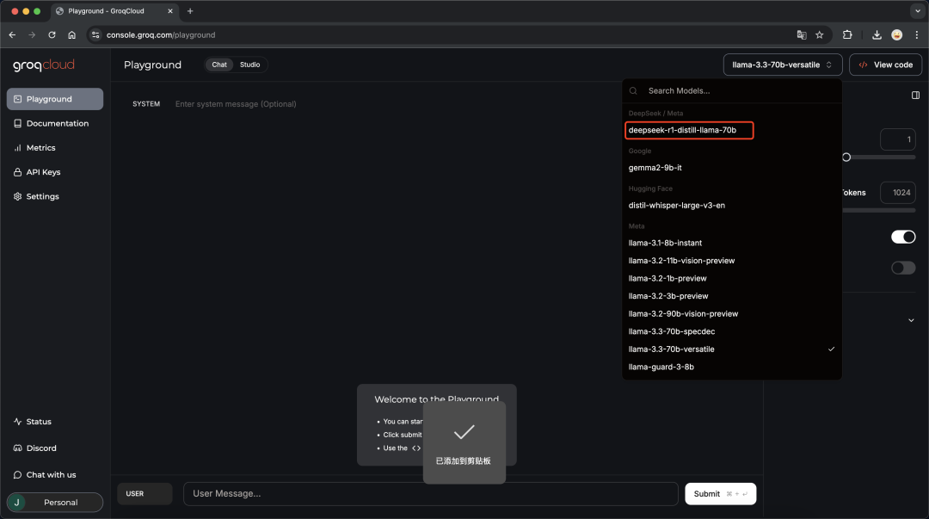The image size is (929, 519).
Task: Open the USER role selector
Action: (145, 493)
